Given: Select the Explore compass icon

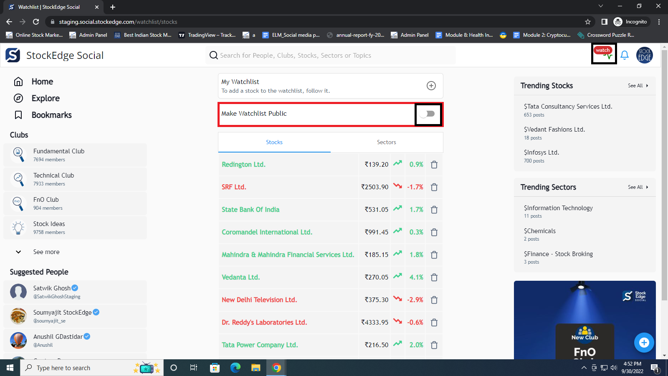Looking at the screenshot, I should (x=18, y=98).
